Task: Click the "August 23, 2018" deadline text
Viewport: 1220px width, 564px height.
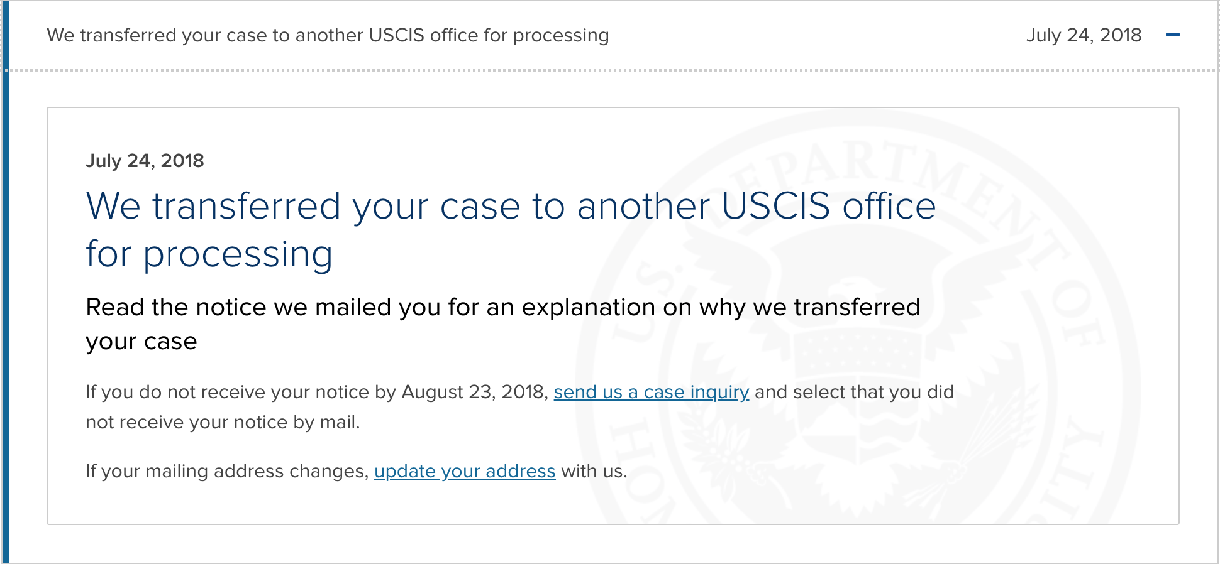Action: click(475, 392)
